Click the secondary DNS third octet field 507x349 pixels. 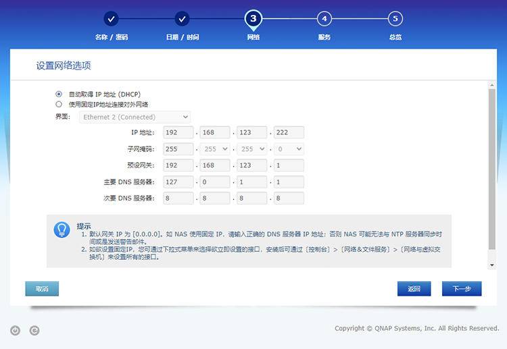pos(252,198)
